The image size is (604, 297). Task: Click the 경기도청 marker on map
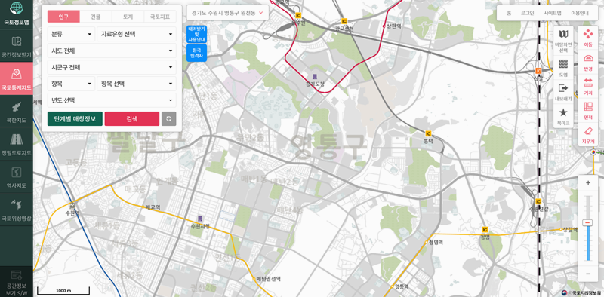pyautogui.click(x=315, y=76)
